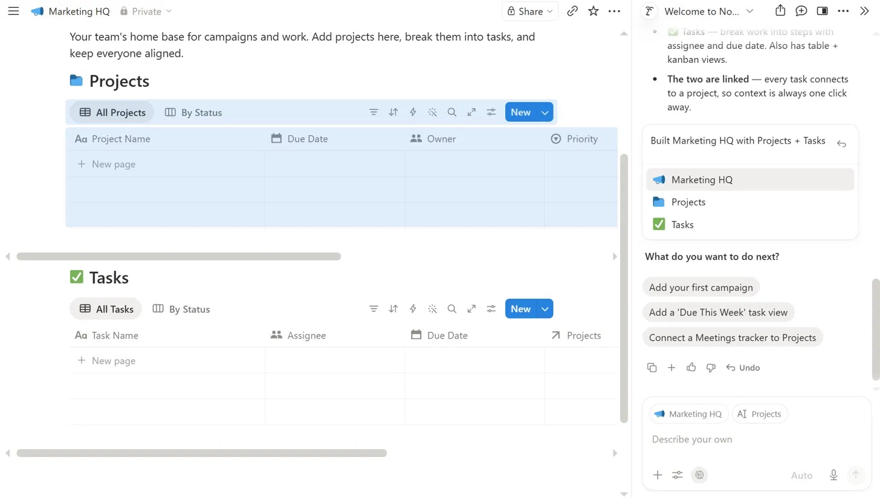Click Assignee column header in Tasks
This screenshot has height=498, width=880.
(x=335, y=336)
